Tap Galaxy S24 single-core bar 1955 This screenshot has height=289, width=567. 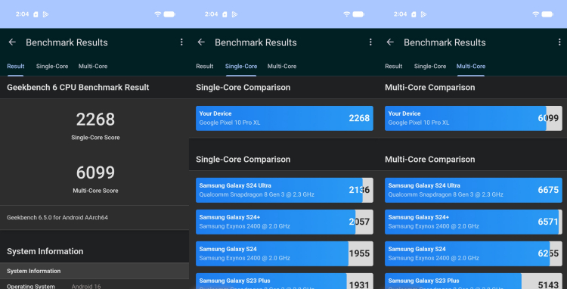click(x=284, y=253)
